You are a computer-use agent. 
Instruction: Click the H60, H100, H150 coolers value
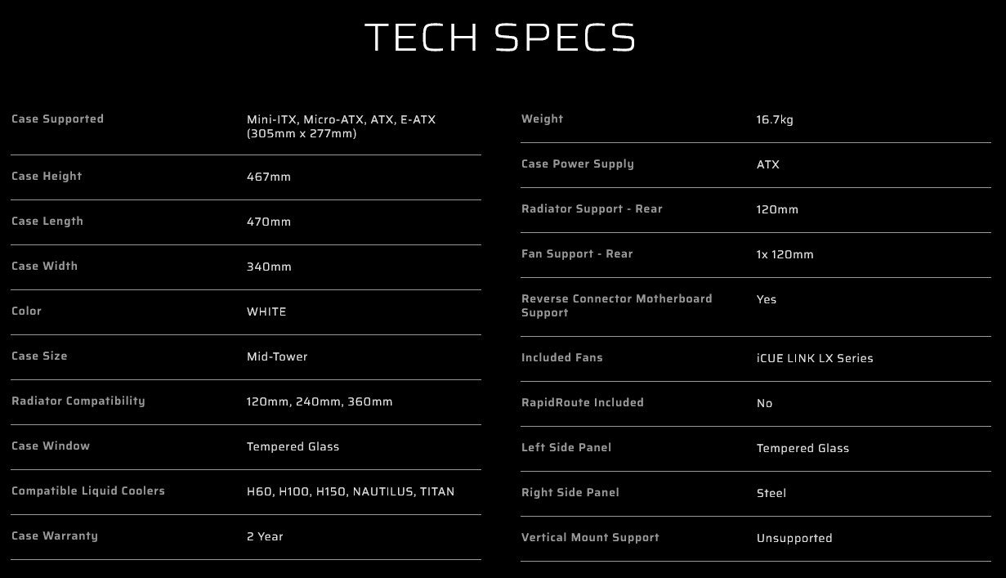351,491
